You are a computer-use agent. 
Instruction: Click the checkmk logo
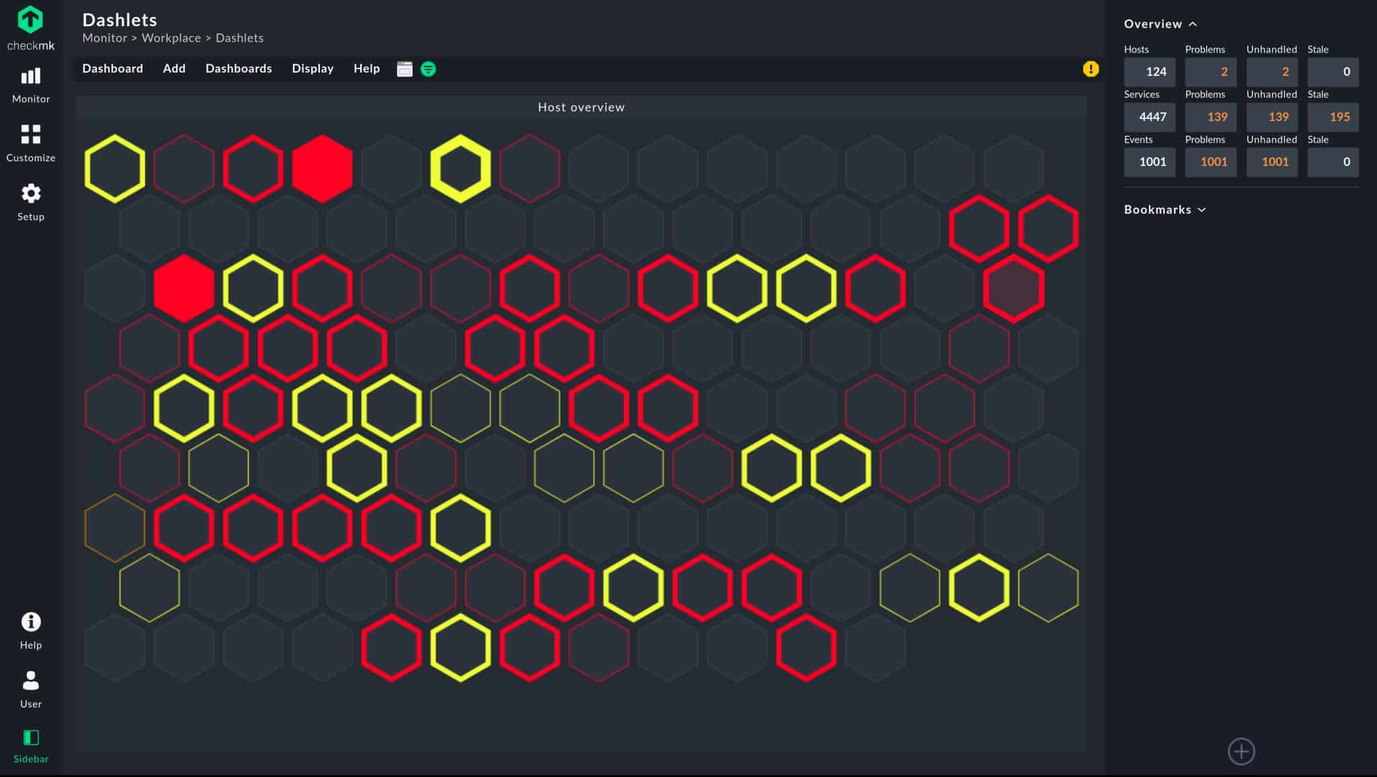tap(30, 28)
